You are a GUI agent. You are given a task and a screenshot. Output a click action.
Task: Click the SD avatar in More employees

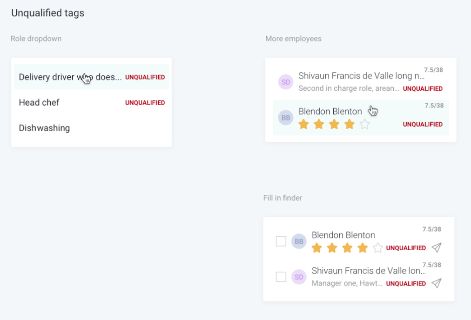click(x=286, y=82)
